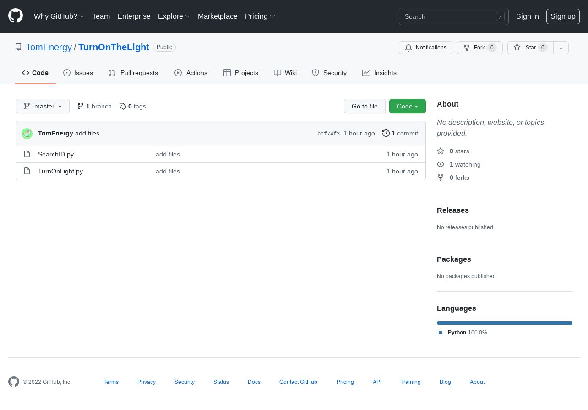Click the repository book icon beside TomEnergy
588x410 pixels.
(x=18, y=47)
